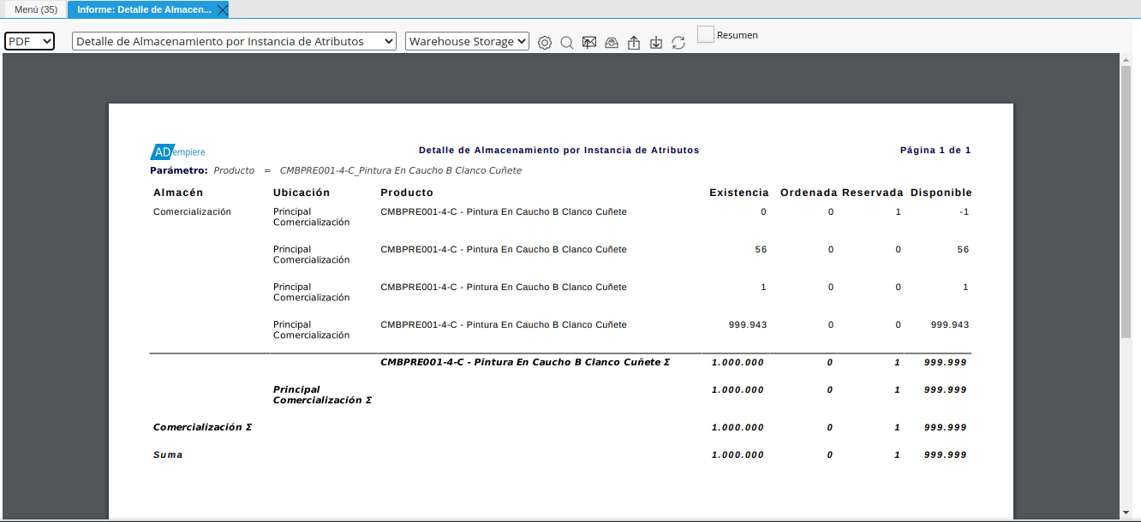The width and height of the screenshot is (1141, 522).
Task: Export the report using the upload icon
Action: click(634, 41)
